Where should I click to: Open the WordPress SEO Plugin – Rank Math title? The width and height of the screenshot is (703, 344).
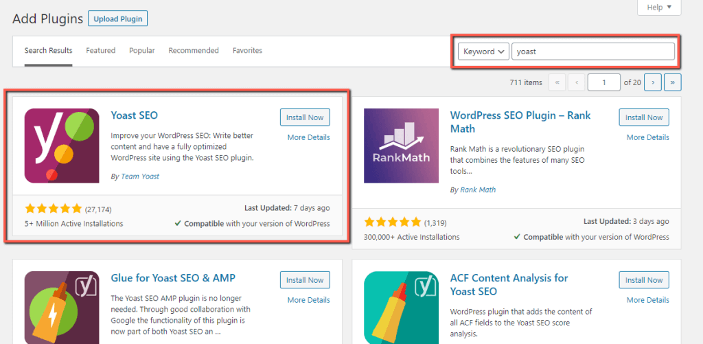(x=520, y=122)
